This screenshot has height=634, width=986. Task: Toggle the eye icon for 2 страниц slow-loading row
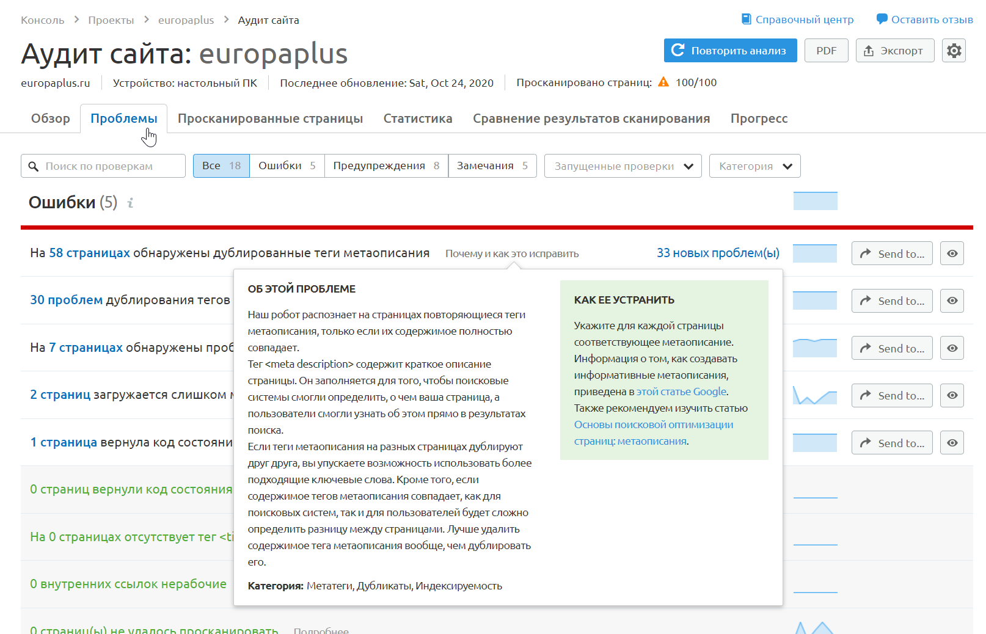[952, 395]
